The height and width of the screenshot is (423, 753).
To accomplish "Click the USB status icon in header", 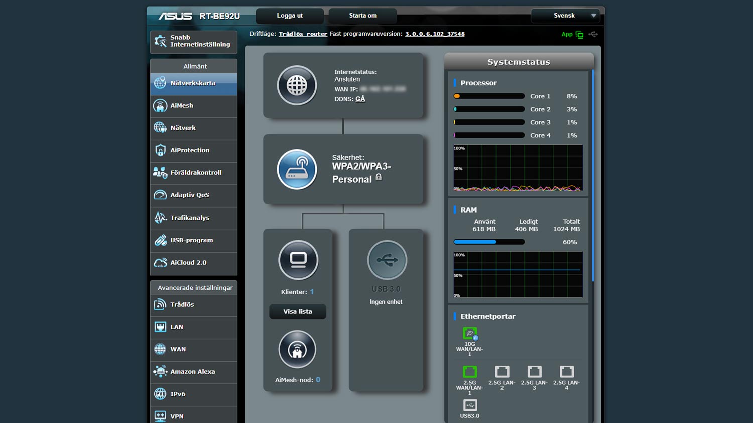I will click(x=593, y=34).
